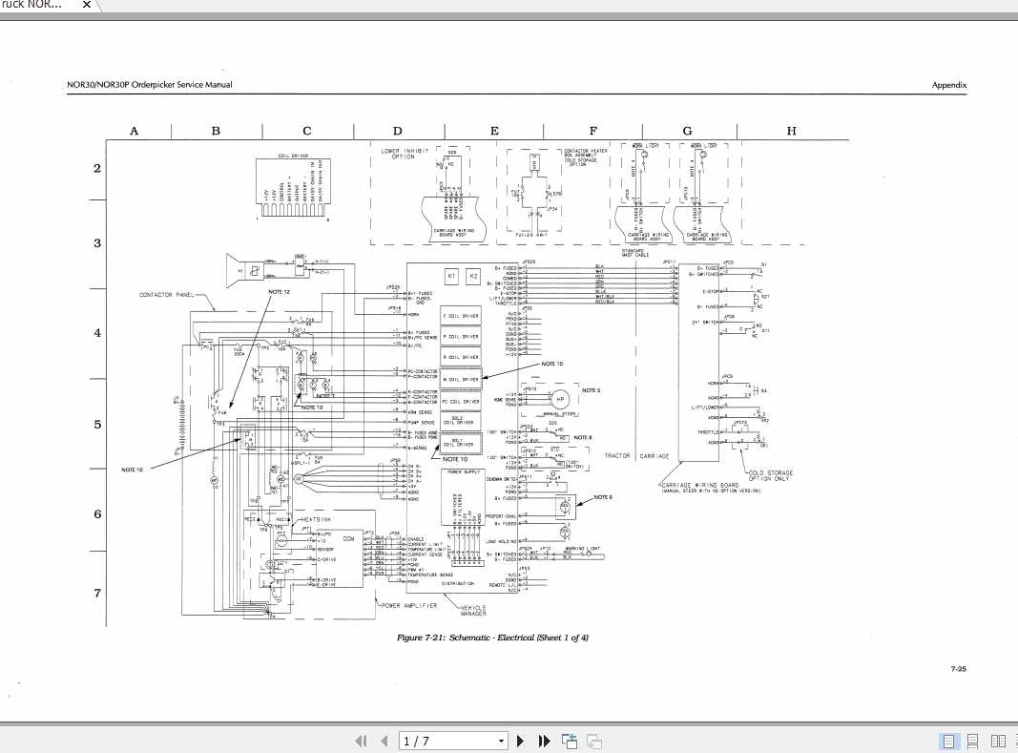Click the page number 7-25
This screenshot has height=753, width=1018.
(x=958, y=669)
